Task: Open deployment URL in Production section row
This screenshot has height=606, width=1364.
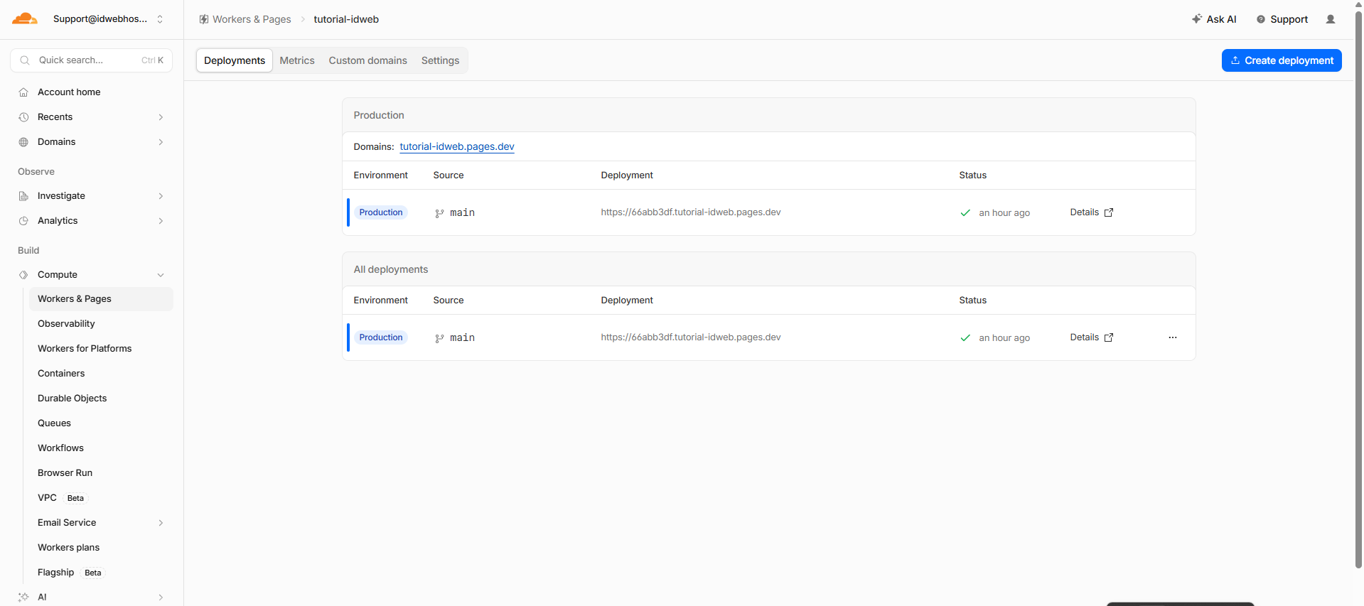Action: coord(691,212)
